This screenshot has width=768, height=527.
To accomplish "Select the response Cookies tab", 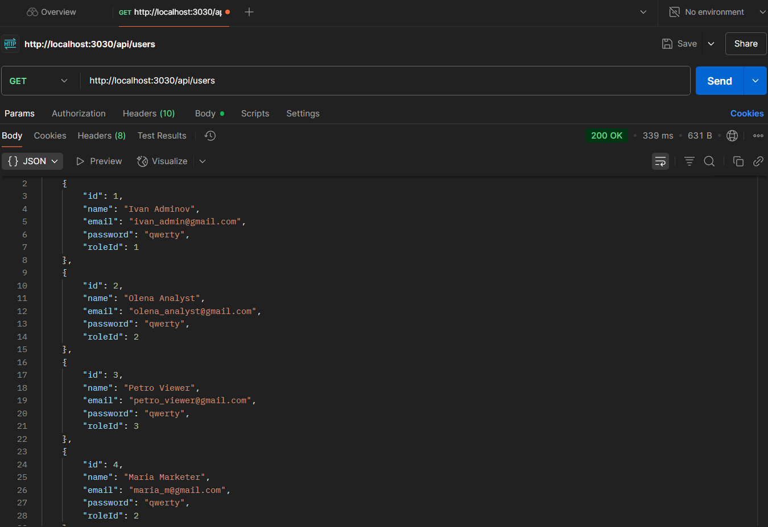I will (x=50, y=136).
